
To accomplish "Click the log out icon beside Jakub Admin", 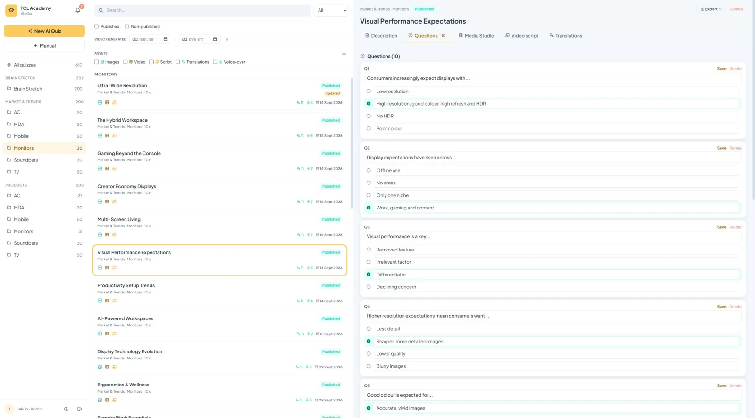I will 79,409.
